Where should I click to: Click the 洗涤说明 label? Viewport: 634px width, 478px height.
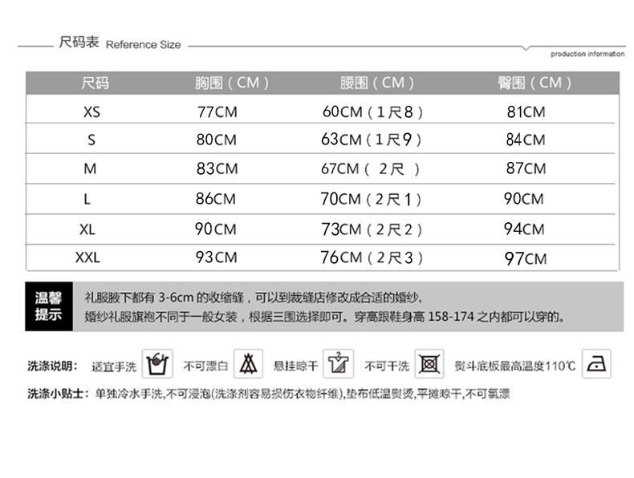tap(52, 367)
